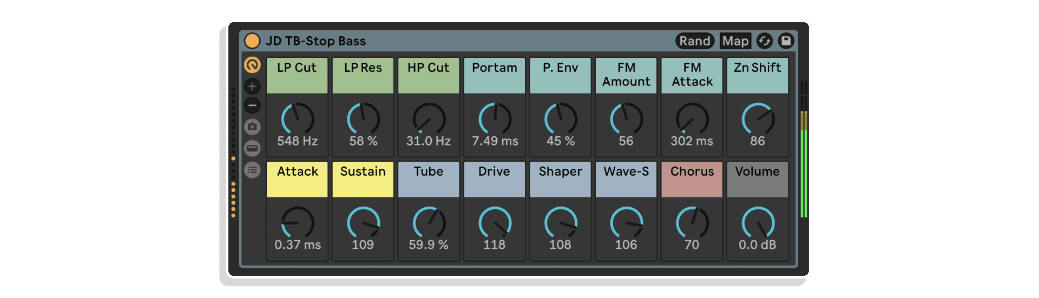Click the minus button to remove macros

(252, 105)
